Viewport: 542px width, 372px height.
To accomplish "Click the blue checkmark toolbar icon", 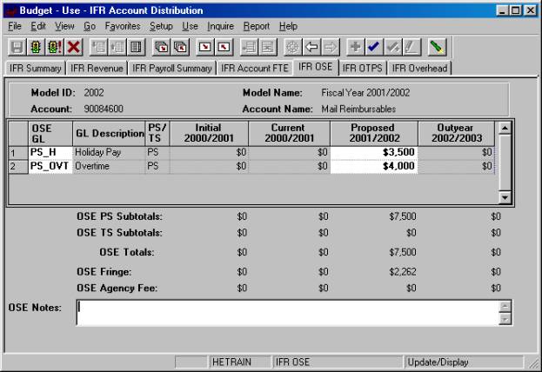I will [374, 47].
